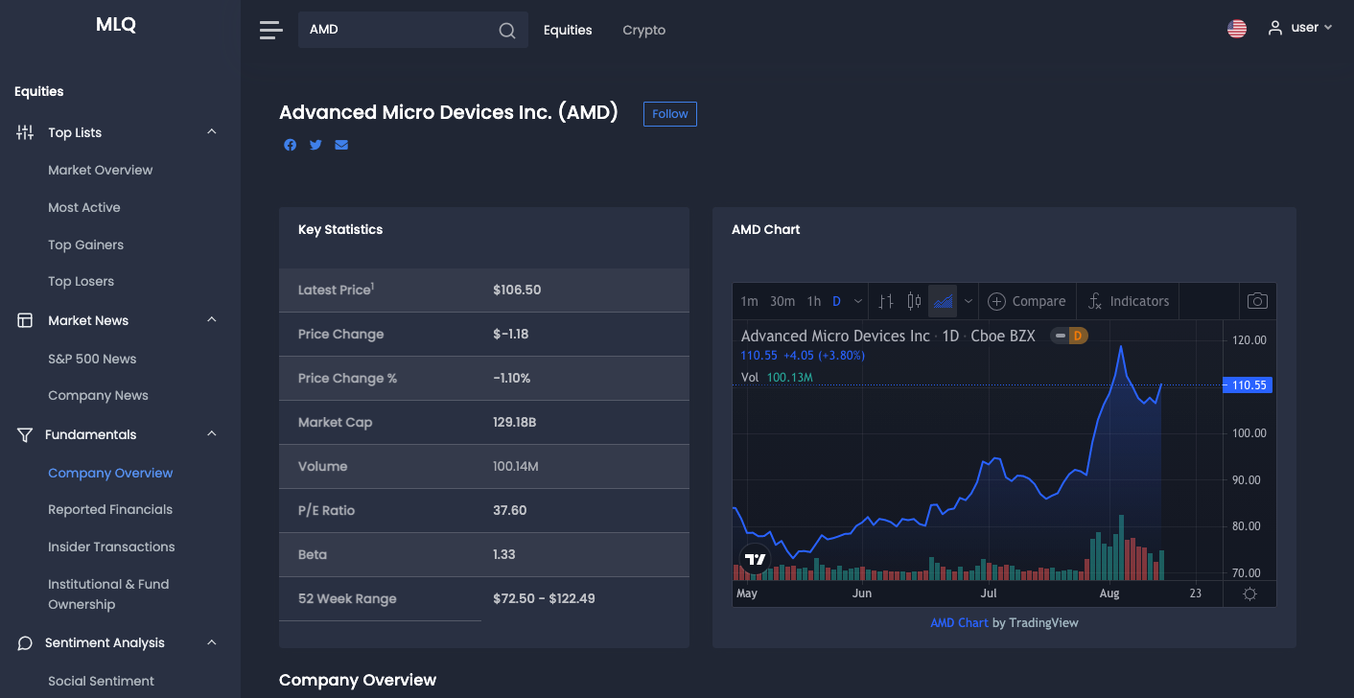Open S&P 500 News
This screenshot has height=698, width=1354.
click(x=92, y=359)
